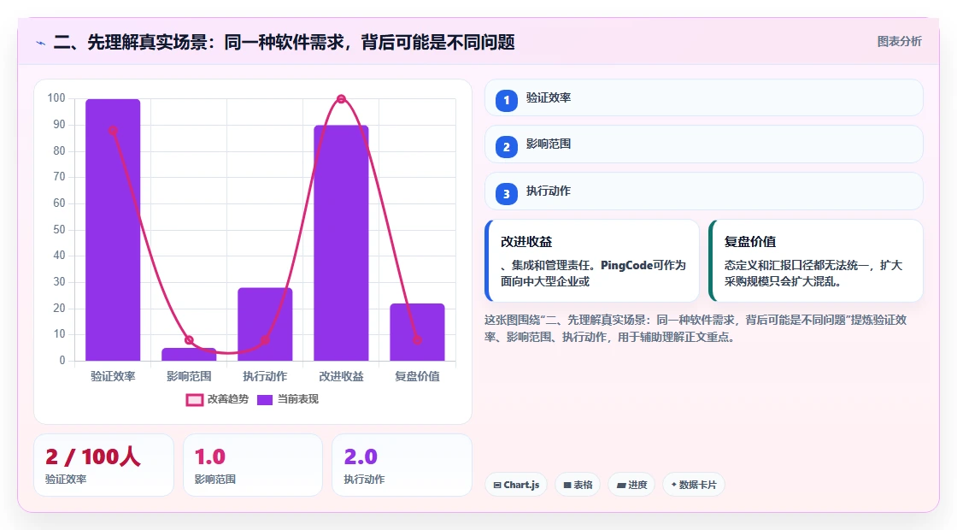Select the 表格 tag
The image size is (957, 530).
578,485
